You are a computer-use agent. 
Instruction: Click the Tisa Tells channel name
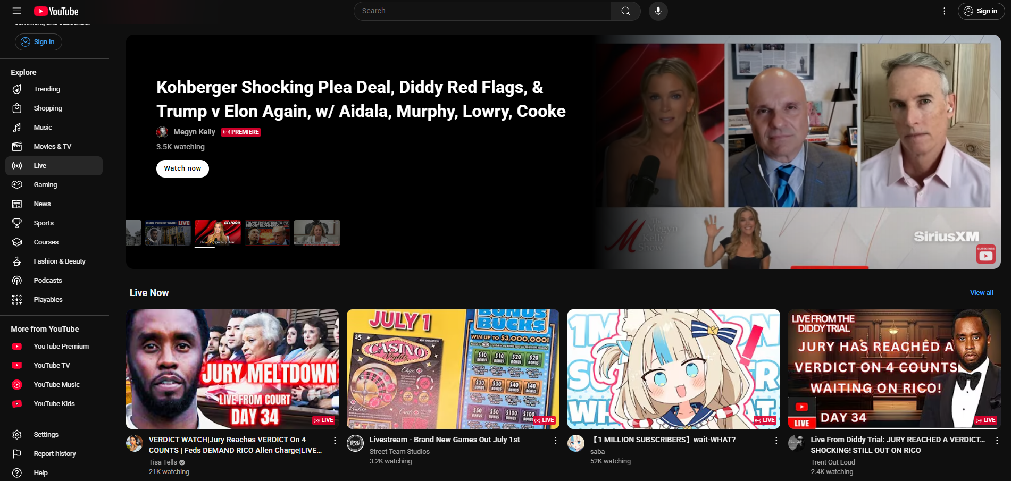[163, 462]
